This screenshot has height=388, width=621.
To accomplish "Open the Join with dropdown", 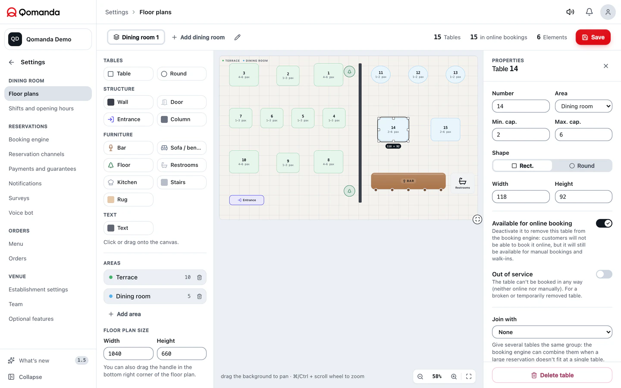I will pos(552,332).
